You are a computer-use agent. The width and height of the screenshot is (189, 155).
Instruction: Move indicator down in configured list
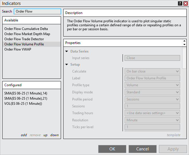54,135
